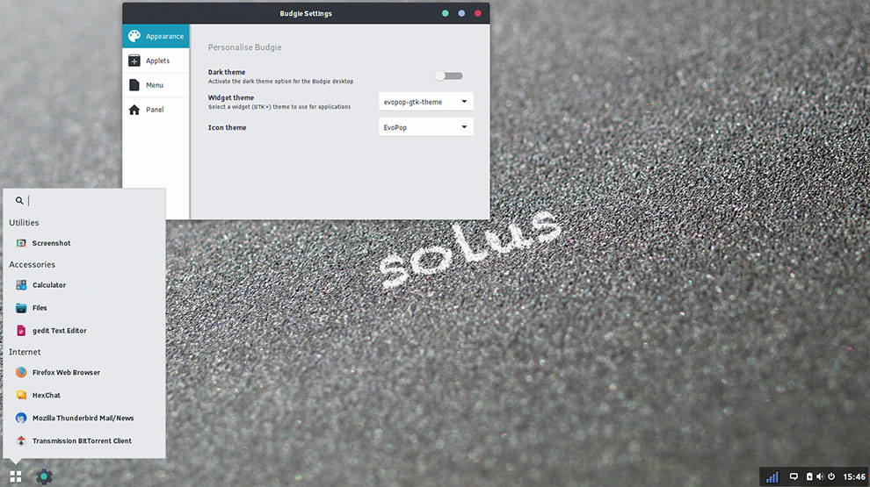870x487 pixels.
Task: Open the Icon theme EvoPop dropdown
Action: point(425,127)
